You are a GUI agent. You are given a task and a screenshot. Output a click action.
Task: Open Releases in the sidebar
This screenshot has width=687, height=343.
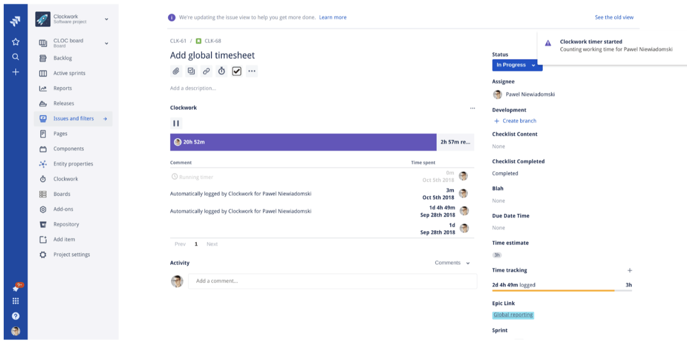coord(73,103)
